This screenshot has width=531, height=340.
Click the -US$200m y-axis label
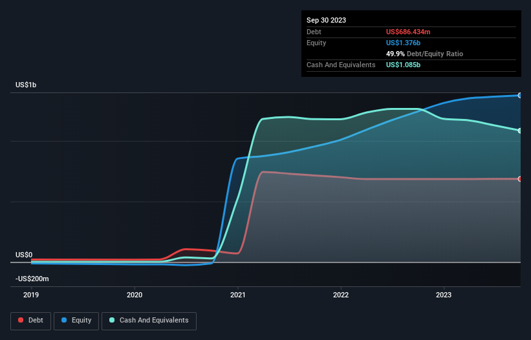(x=32, y=279)
